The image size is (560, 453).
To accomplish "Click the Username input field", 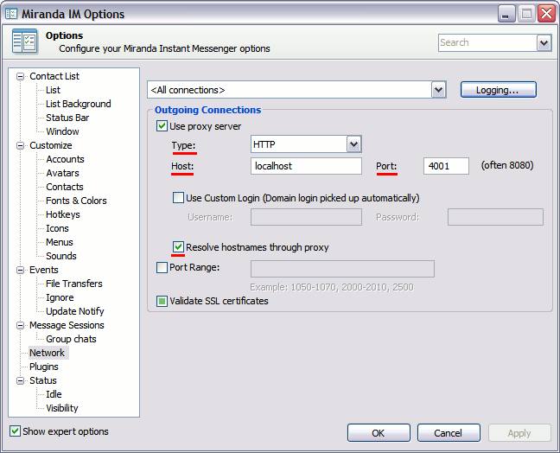I will point(306,217).
